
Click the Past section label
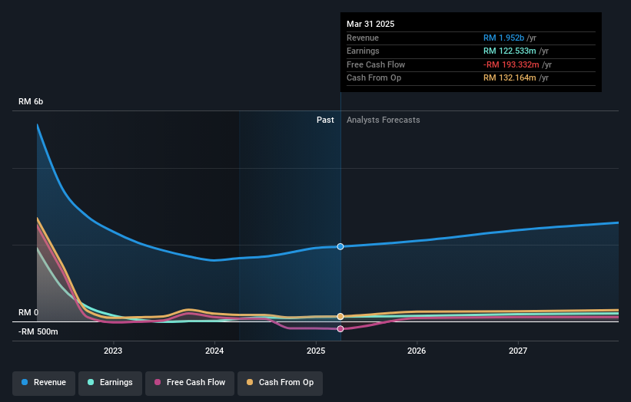click(325, 120)
